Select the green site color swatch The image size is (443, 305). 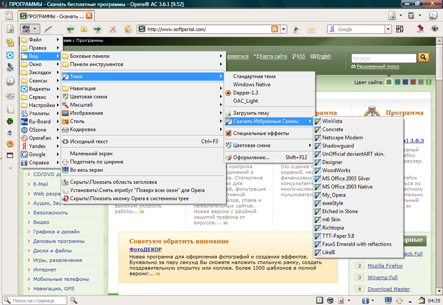coord(389,82)
